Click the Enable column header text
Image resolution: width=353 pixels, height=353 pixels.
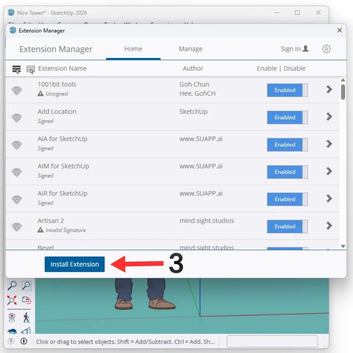[267, 68]
